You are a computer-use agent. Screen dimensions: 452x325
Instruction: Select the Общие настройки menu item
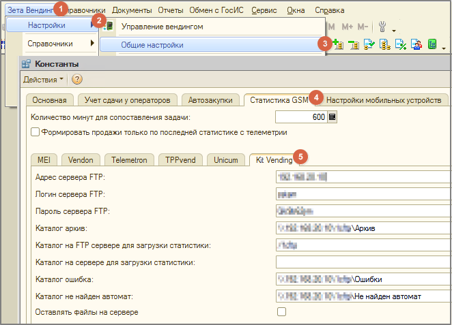[213, 45]
